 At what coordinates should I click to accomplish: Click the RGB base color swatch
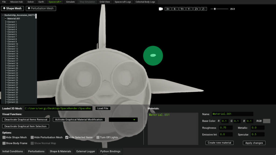coord(267,121)
